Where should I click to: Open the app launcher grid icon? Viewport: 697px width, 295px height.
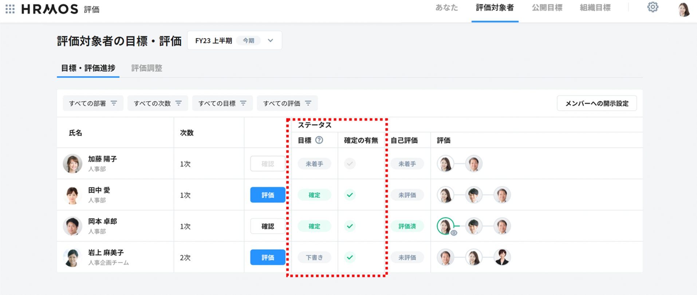[x=10, y=9]
